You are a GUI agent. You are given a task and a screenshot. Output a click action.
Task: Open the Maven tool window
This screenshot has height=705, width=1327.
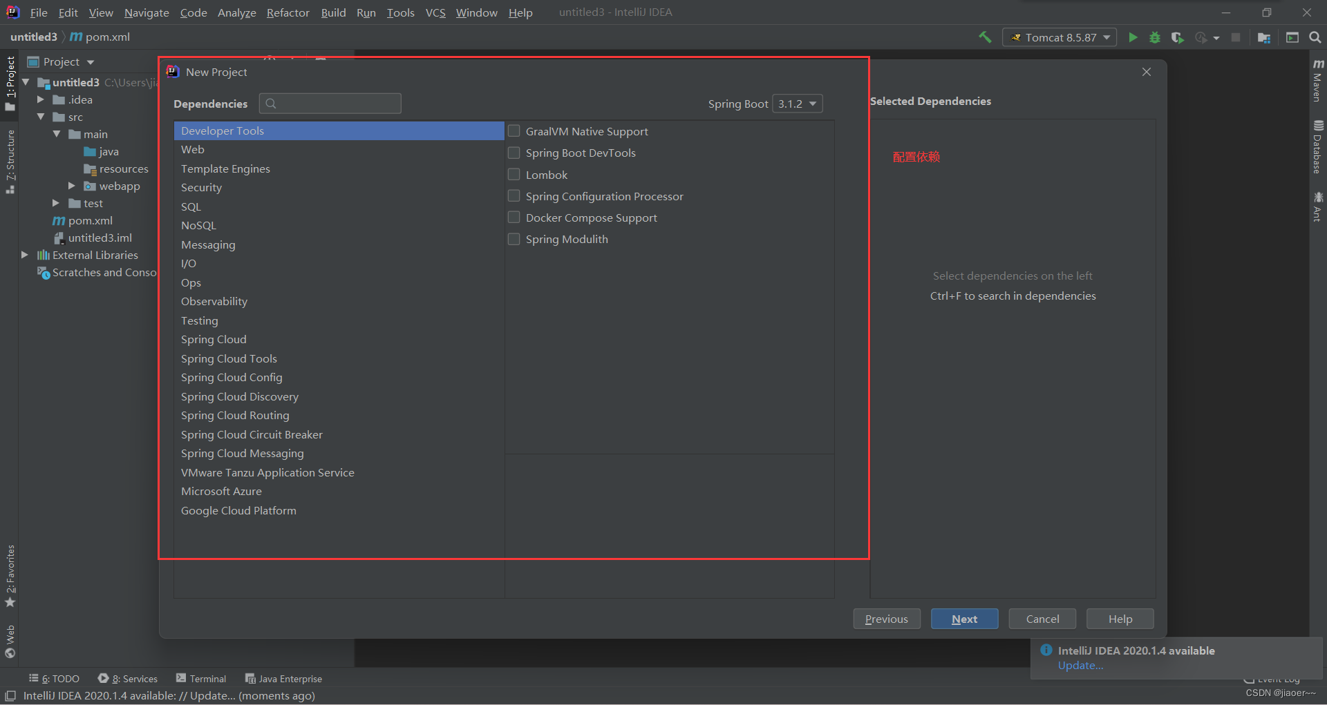tap(1318, 80)
